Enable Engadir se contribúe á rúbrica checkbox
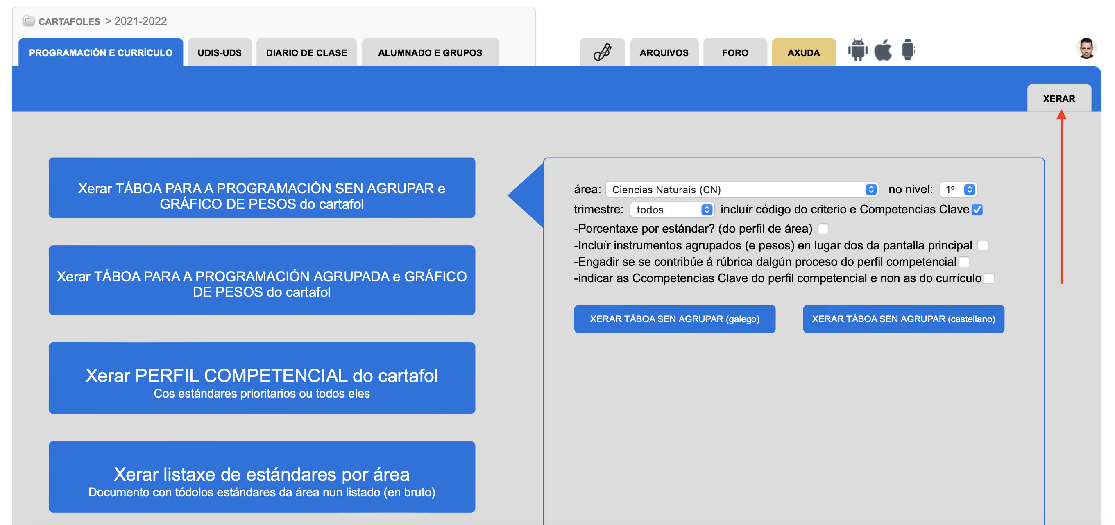1115x525 pixels. (963, 262)
